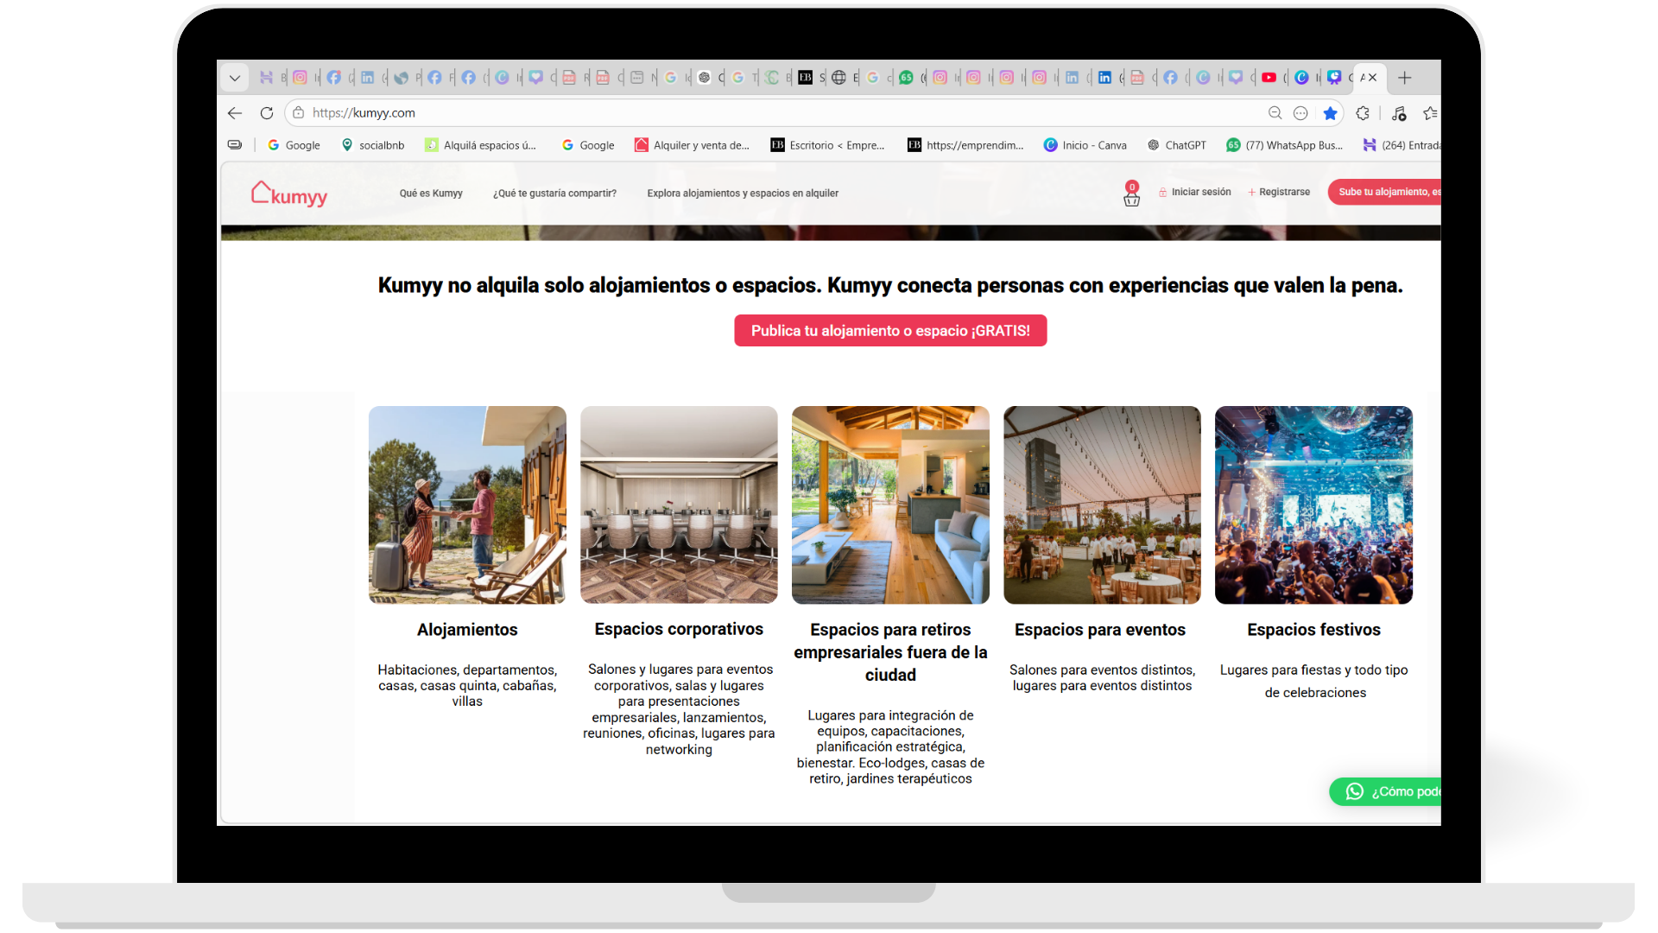Viewport: 1658px width, 933px height.
Task: Switch to the globe-icon tab
Action: pyautogui.click(x=838, y=78)
